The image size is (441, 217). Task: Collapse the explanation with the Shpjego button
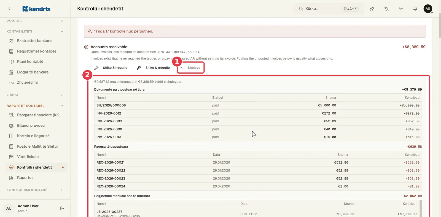point(191,68)
